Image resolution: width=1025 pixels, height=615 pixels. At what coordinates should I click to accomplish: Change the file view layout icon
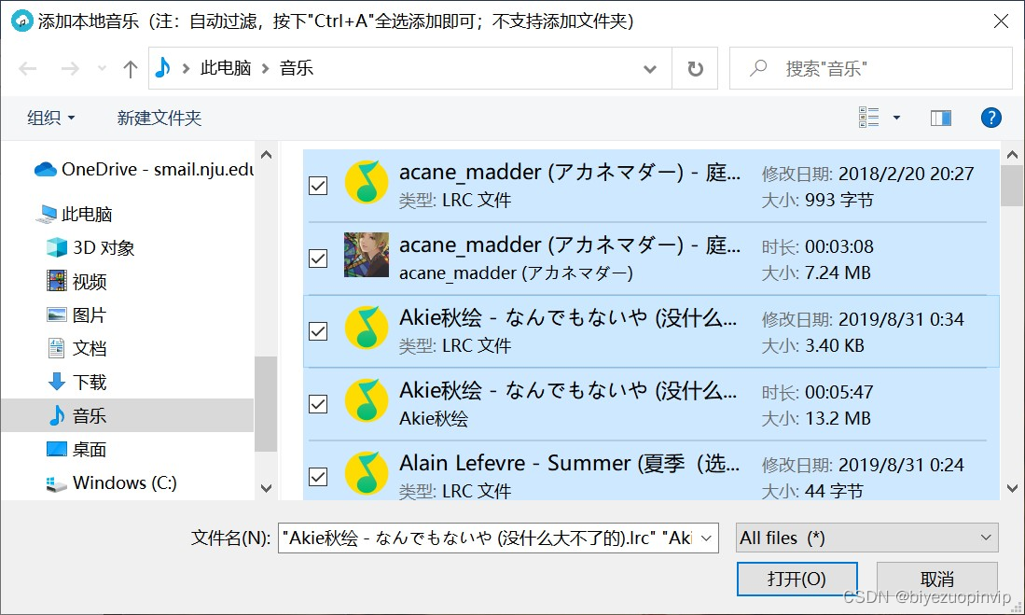pyautogui.click(x=868, y=118)
